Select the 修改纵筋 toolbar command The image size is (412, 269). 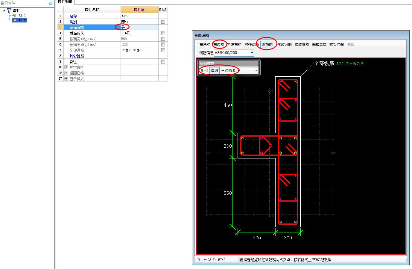tap(285, 45)
